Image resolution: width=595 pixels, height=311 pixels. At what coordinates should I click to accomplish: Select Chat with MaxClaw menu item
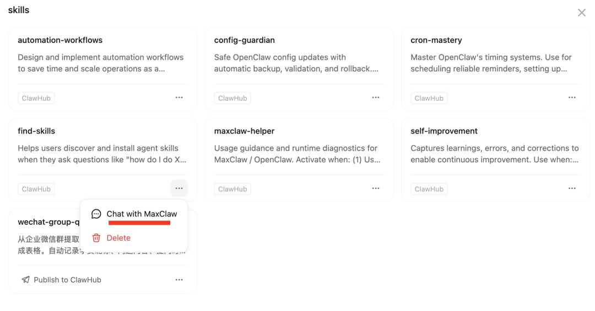[x=142, y=214]
